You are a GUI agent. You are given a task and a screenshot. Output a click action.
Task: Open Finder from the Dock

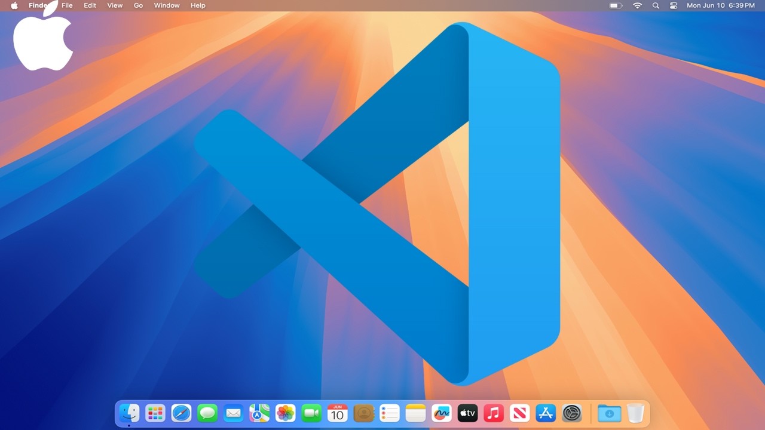pos(129,413)
